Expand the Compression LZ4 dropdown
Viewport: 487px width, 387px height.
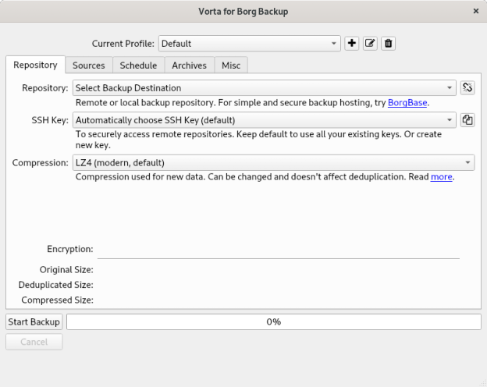pyautogui.click(x=273, y=163)
